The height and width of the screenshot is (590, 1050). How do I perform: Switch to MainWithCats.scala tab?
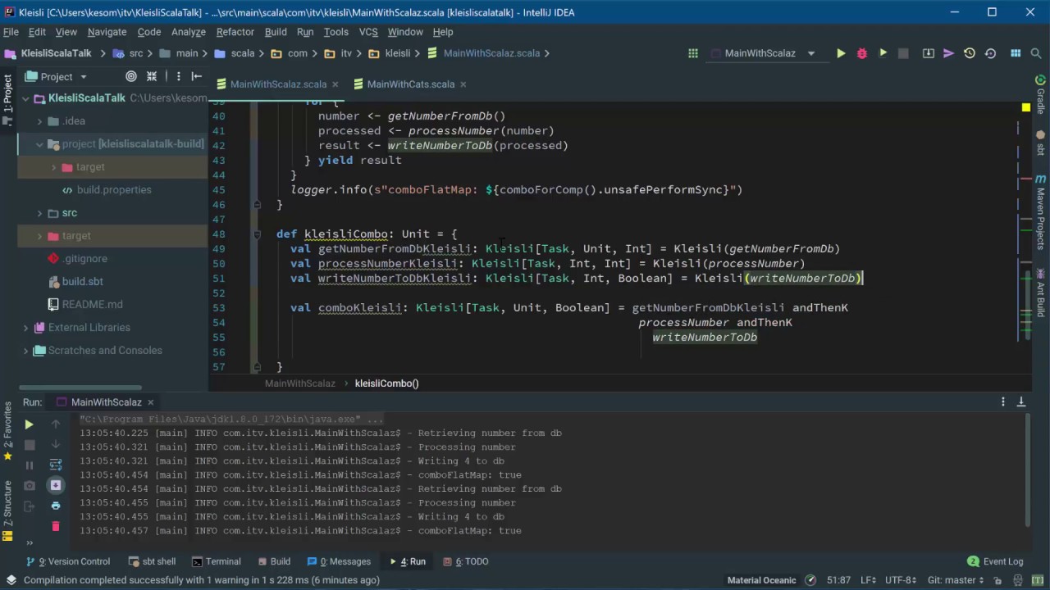(410, 84)
